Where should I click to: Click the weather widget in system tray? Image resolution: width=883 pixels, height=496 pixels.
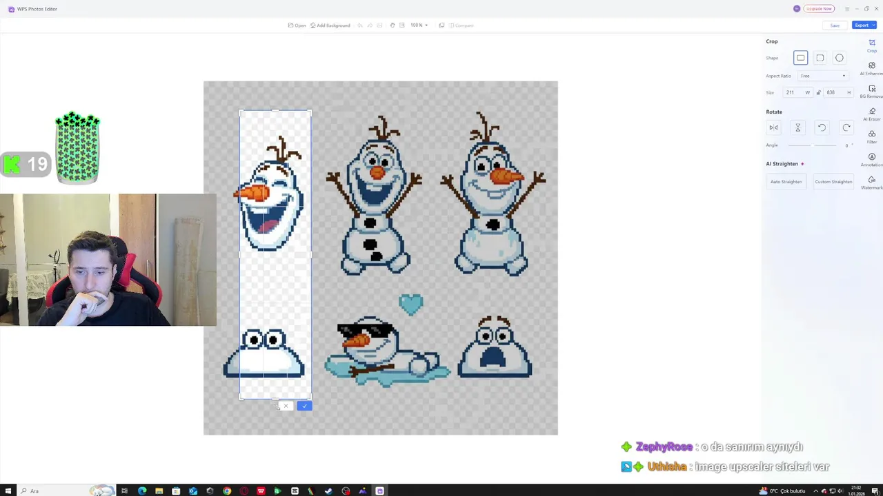click(x=782, y=491)
